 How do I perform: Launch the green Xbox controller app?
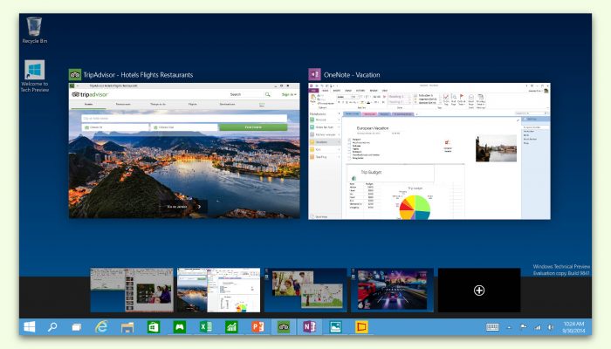tap(179, 327)
